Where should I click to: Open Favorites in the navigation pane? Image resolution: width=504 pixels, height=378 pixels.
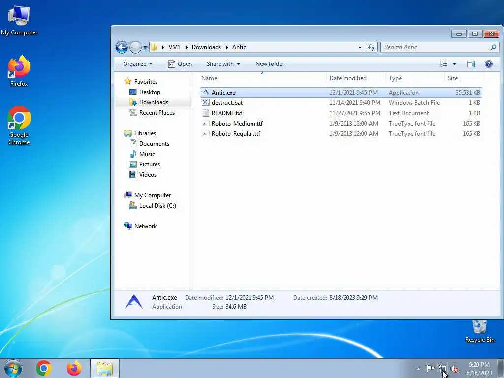click(x=146, y=82)
